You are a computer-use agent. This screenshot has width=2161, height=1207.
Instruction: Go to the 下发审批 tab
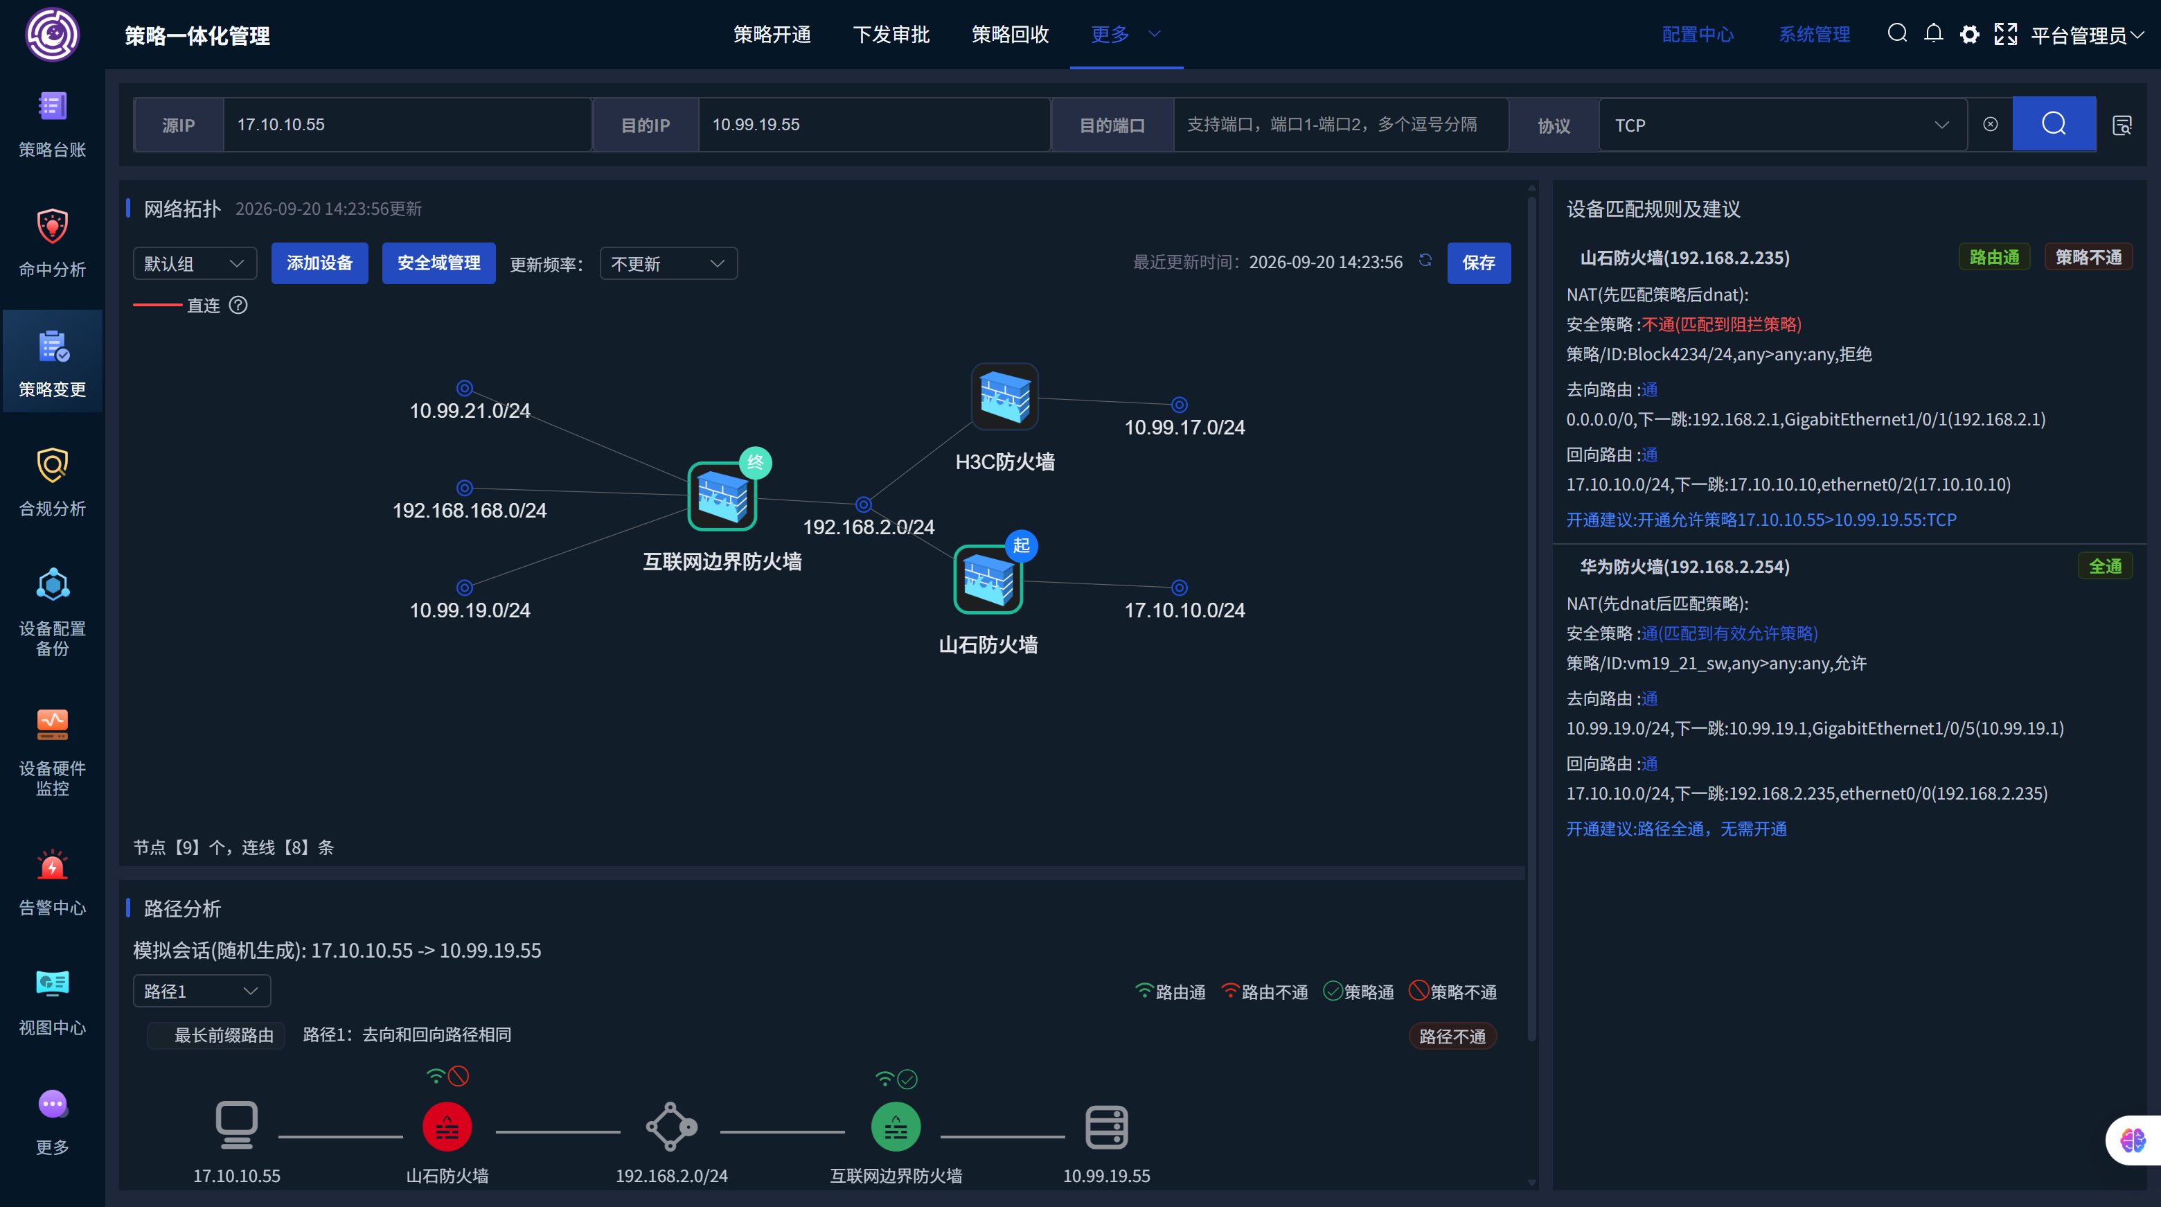(891, 35)
